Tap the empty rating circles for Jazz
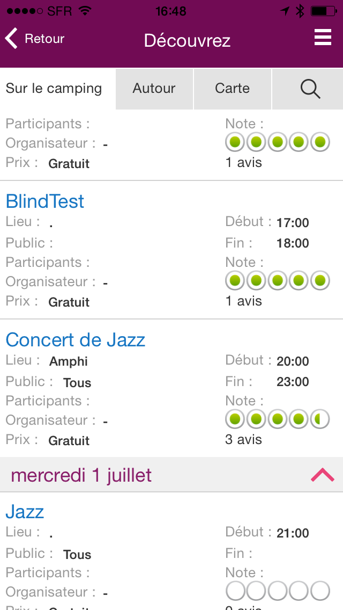 (277, 591)
